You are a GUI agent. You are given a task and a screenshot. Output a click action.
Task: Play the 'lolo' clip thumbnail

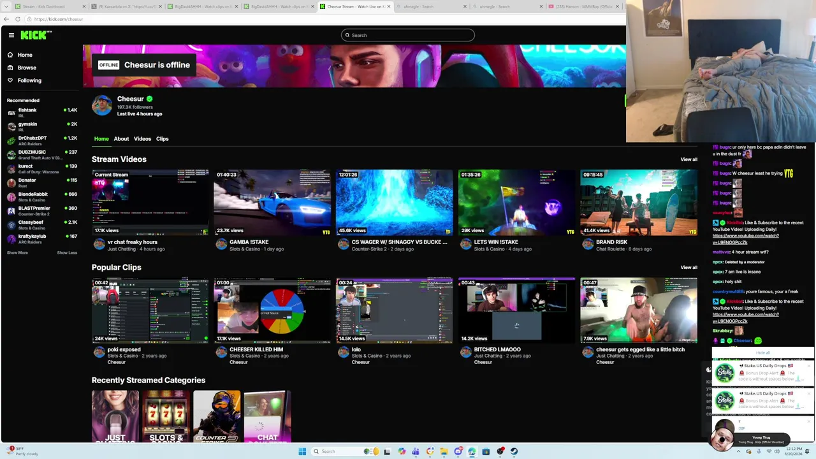point(395,310)
